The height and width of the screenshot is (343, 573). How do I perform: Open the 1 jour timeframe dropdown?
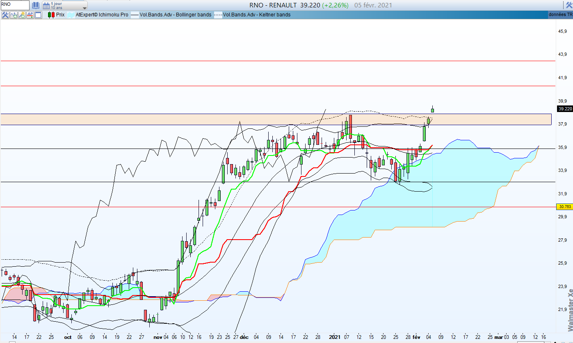tap(65, 5)
